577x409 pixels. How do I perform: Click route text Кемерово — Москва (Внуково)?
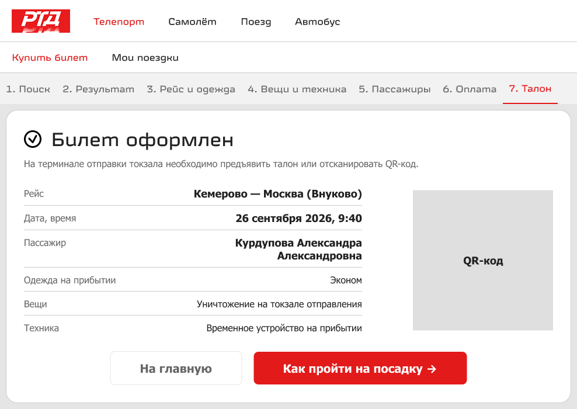tap(278, 193)
